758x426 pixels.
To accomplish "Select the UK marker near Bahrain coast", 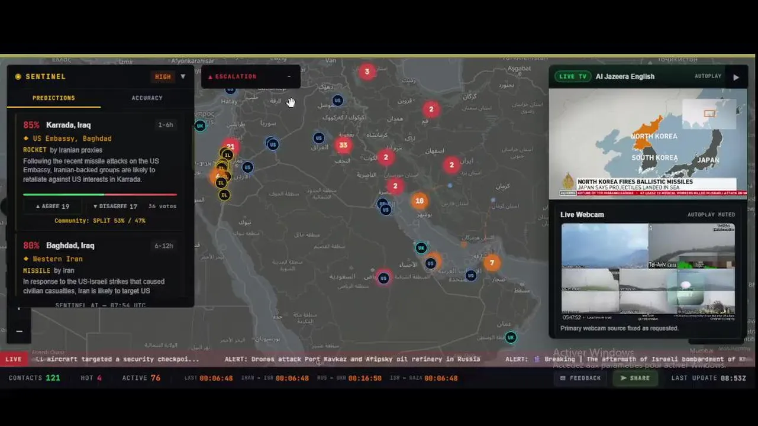I will [x=421, y=247].
